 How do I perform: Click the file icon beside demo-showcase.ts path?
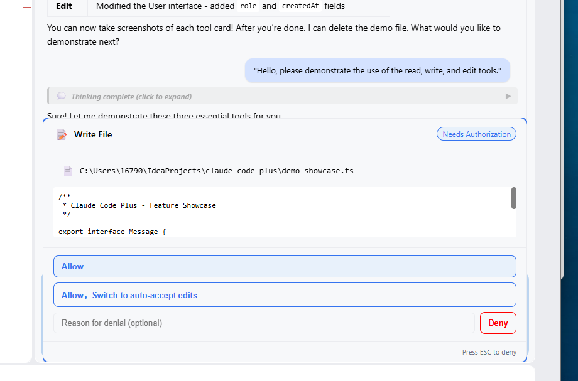click(x=68, y=171)
